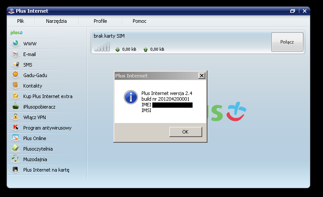Click the Kontakty address book icon
Screen dimensions: 323x197
tap(15, 85)
